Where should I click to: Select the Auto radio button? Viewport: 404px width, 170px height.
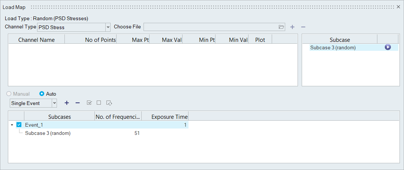(x=42, y=94)
